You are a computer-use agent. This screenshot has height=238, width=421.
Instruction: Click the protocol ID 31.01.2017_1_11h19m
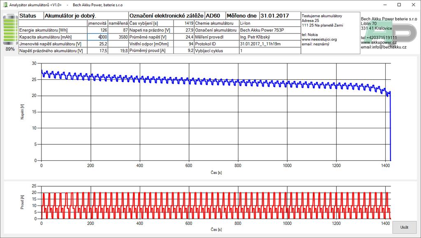[270, 44]
